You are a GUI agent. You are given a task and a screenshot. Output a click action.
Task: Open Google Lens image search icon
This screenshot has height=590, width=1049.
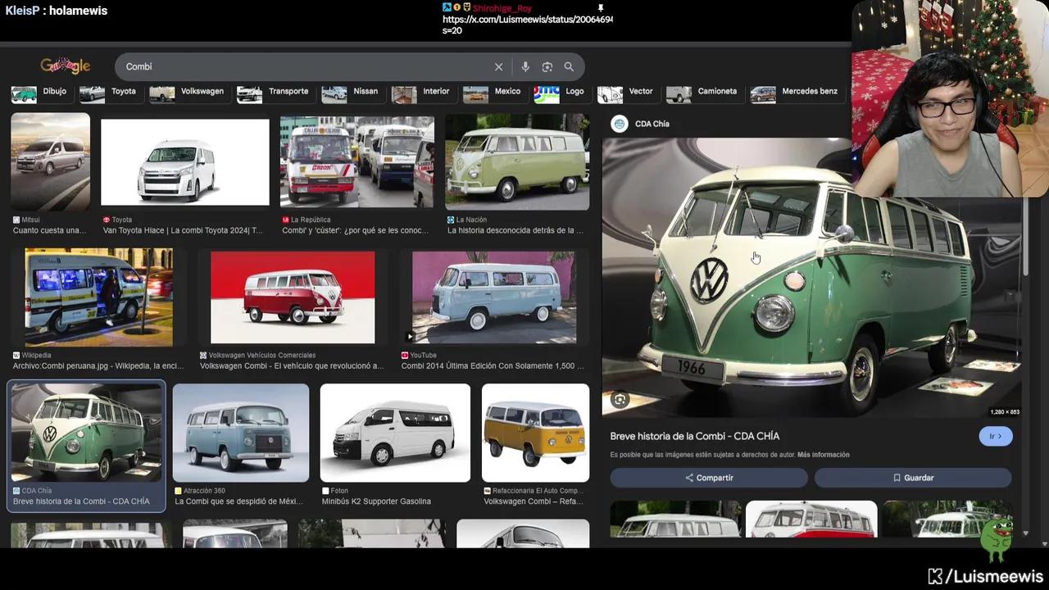pyautogui.click(x=547, y=67)
